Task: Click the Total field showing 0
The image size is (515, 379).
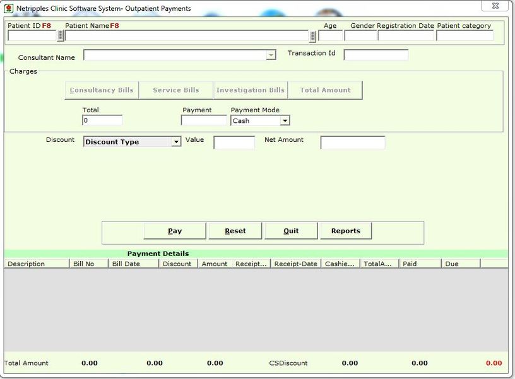Action: (x=102, y=120)
